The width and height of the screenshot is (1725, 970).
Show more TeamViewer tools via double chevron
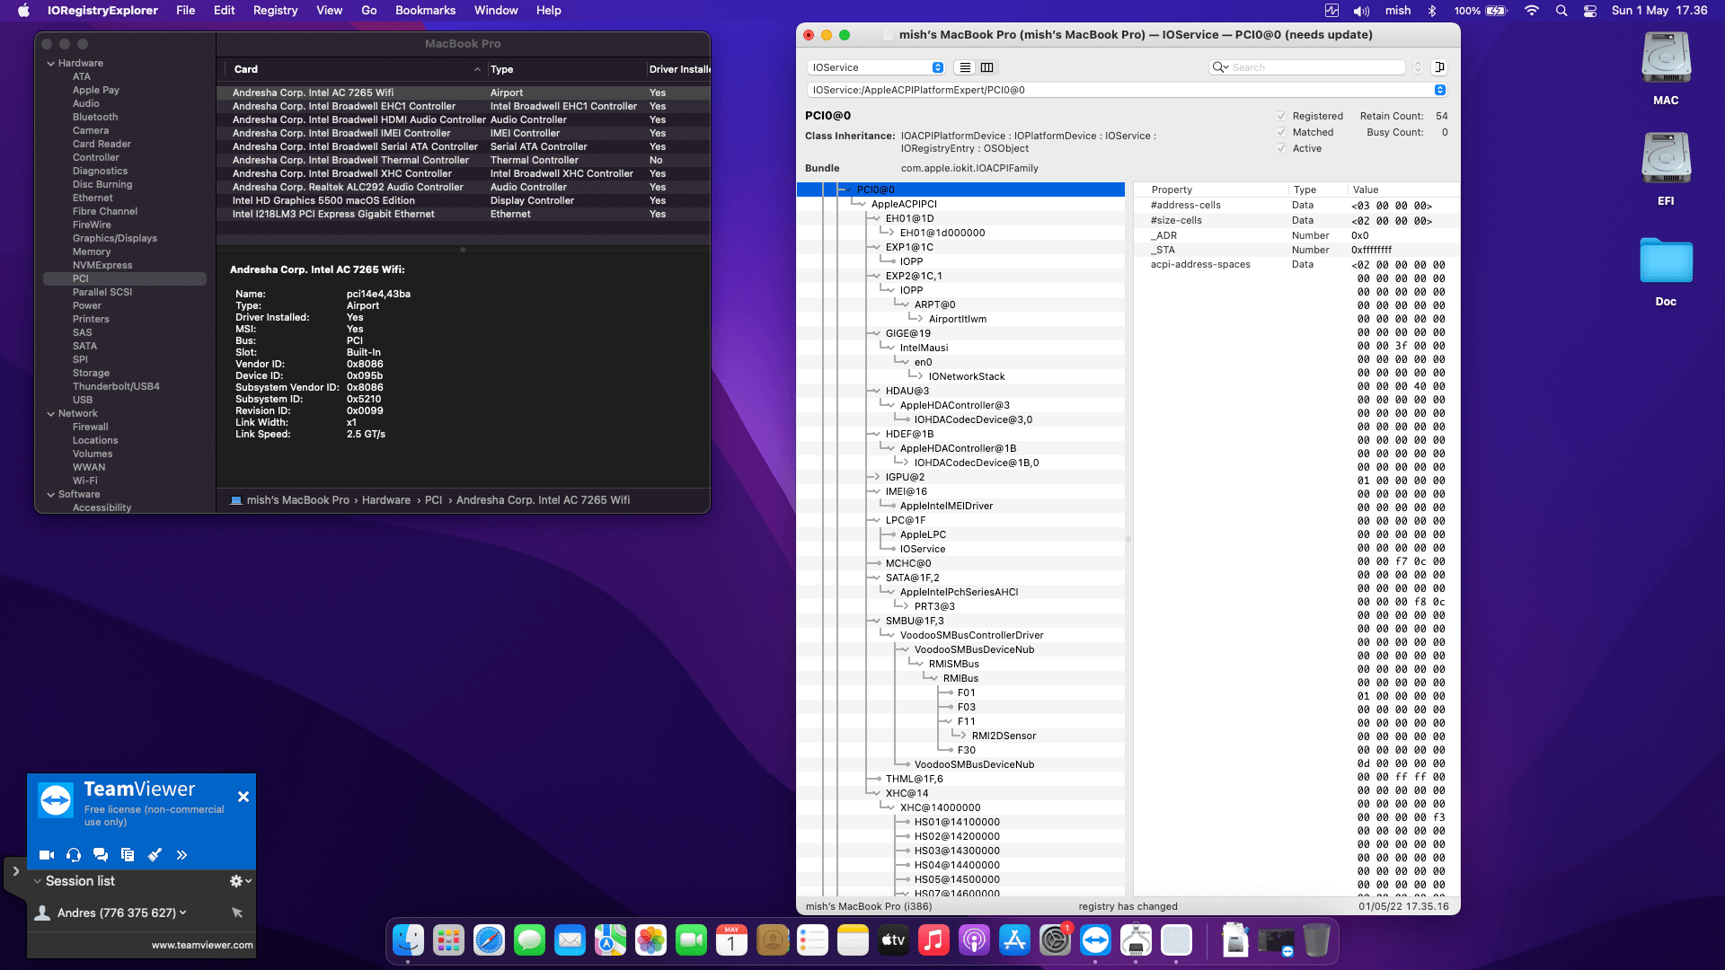tap(181, 855)
